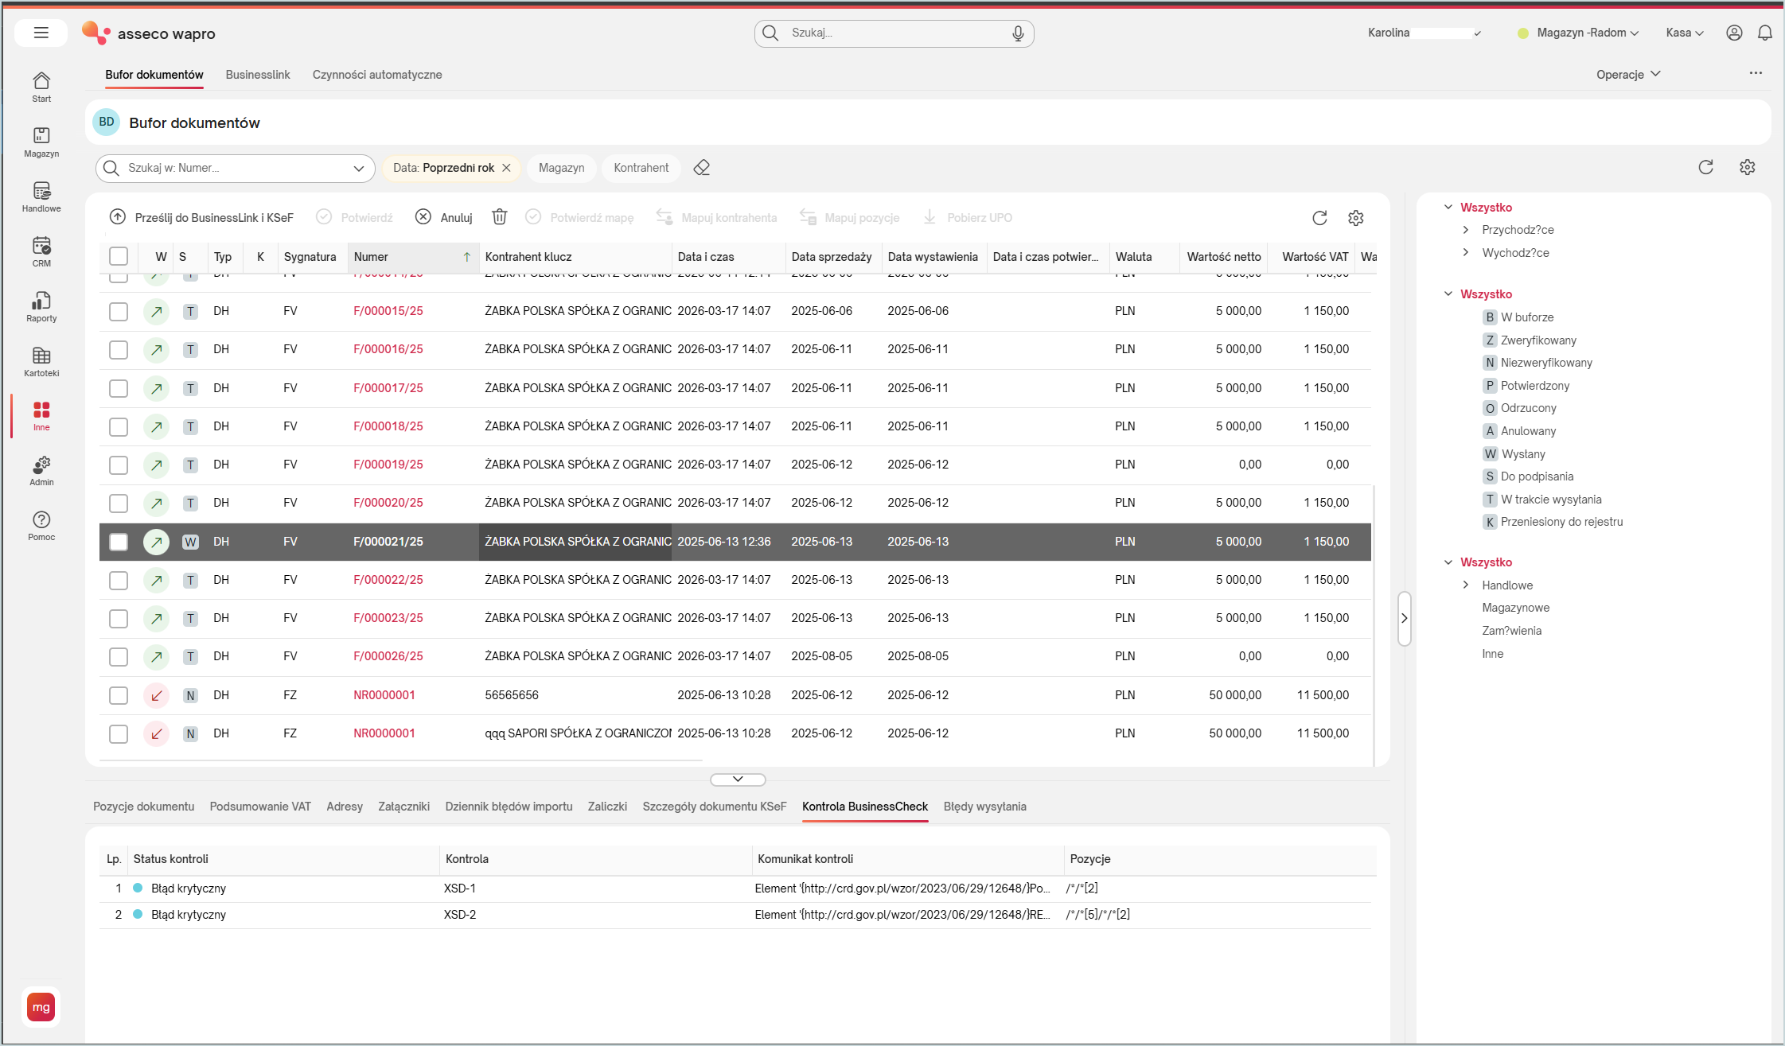The width and height of the screenshot is (1785, 1046).
Task: Clear filters with the eraser icon
Action: [701, 168]
